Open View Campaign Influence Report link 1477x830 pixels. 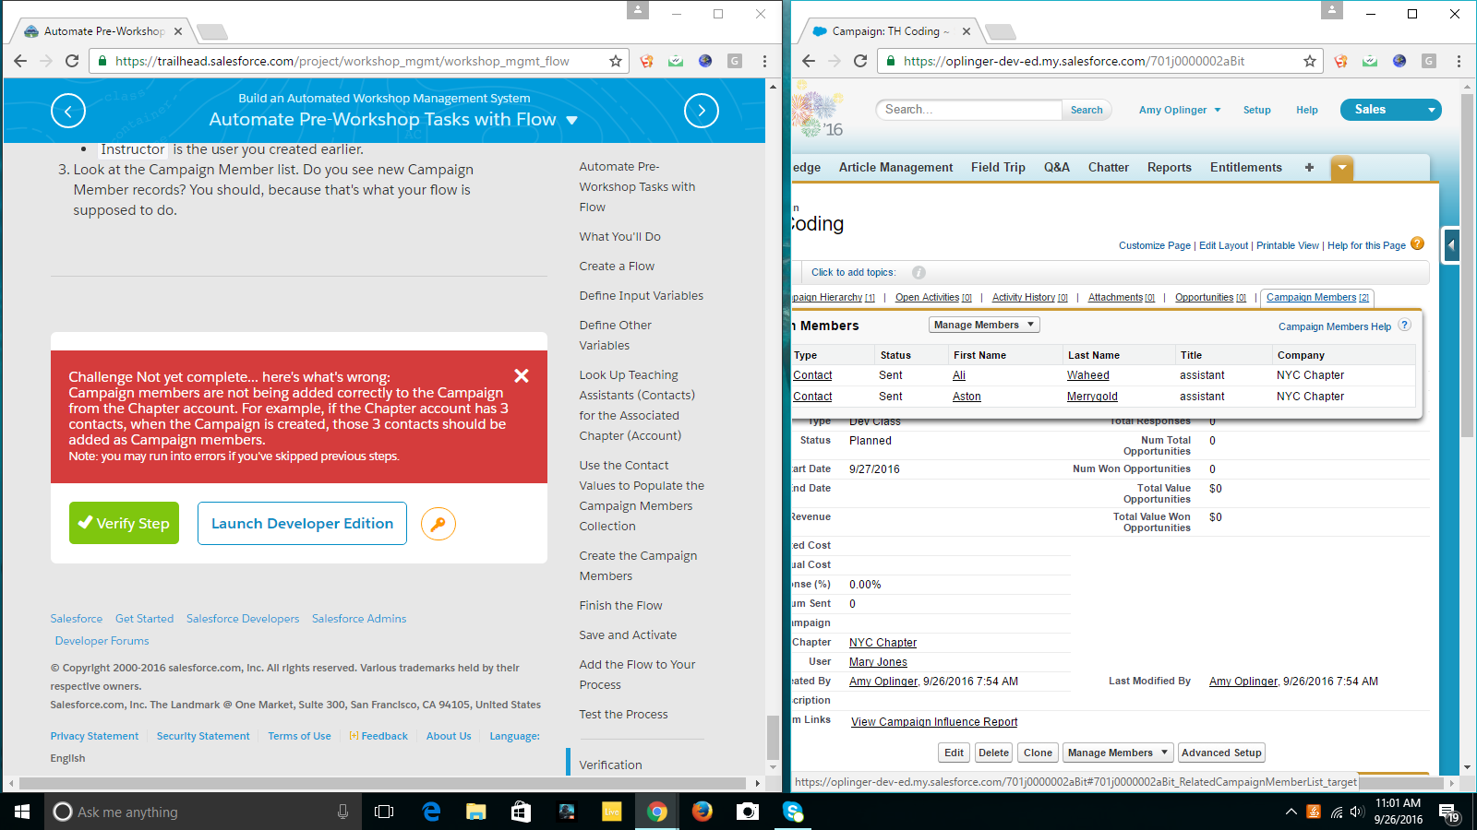click(x=934, y=722)
